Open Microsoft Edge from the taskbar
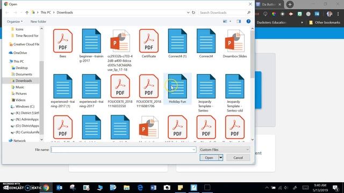 pyautogui.click(x=140, y=188)
